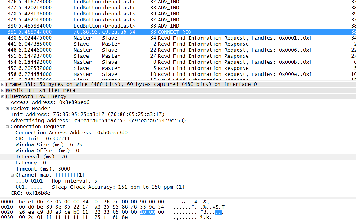
Task: Select the Advertising Address field
Action: 98,121
